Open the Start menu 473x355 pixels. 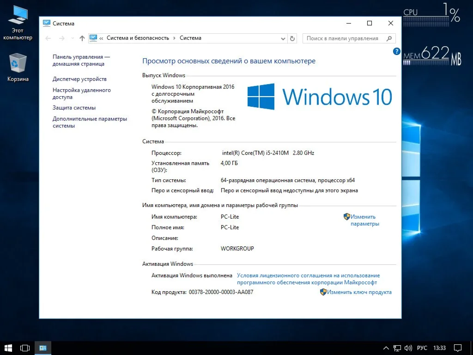[x=8, y=348]
